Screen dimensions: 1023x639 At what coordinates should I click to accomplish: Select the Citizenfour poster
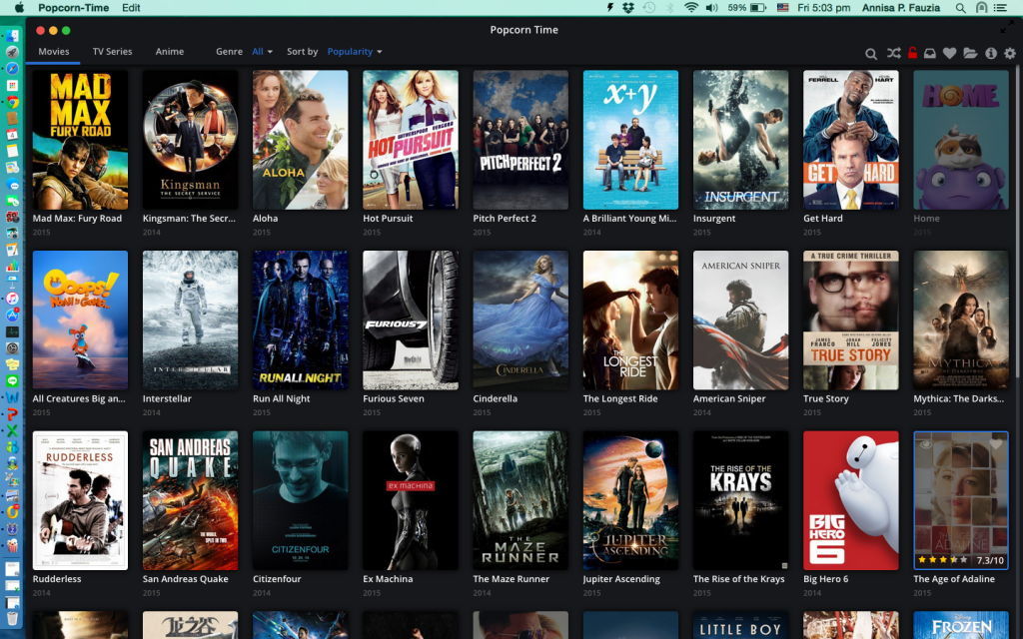(x=300, y=500)
